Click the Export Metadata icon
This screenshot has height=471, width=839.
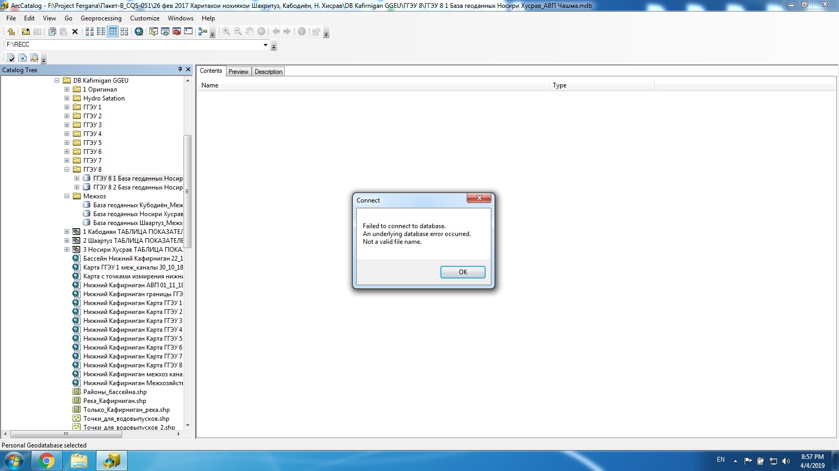pyautogui.click(x=23, y=58)
